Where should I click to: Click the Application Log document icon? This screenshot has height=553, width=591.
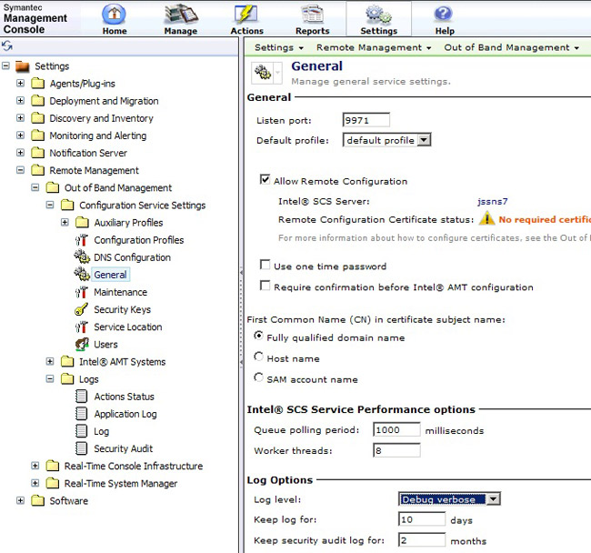tap(81, 414)
